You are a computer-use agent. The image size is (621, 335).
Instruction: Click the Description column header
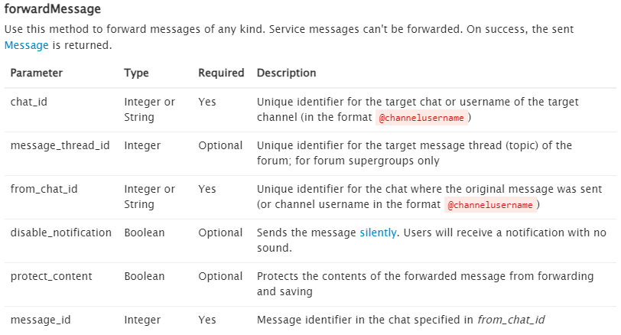(286, 73)
